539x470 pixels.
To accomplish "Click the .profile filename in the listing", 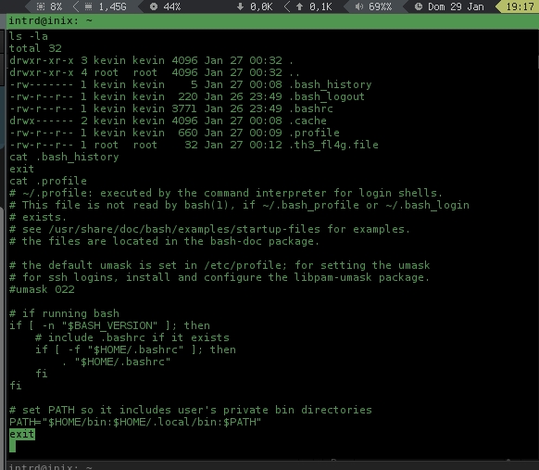I will tap(314, 133).
